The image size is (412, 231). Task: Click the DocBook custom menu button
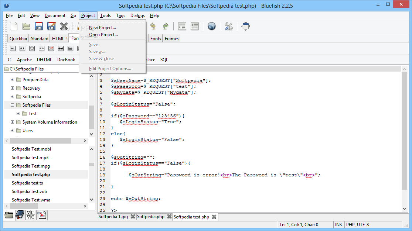pyautogui.click(x=66, y=59)
